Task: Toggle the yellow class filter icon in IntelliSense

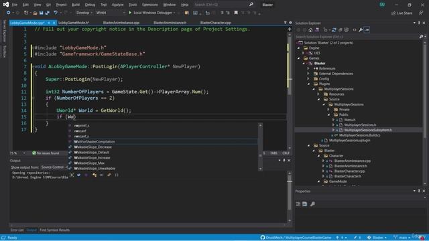Action: tap(95, 175)
